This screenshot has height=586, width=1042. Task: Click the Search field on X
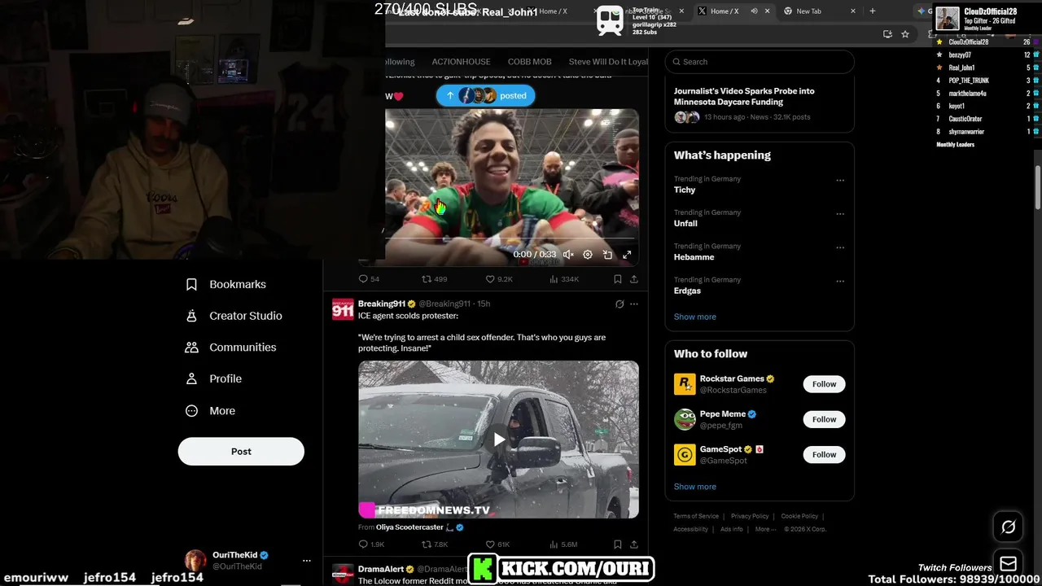[760, 62]
